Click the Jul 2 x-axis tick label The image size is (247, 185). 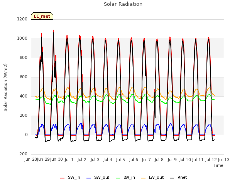click(x=82, y=160)
